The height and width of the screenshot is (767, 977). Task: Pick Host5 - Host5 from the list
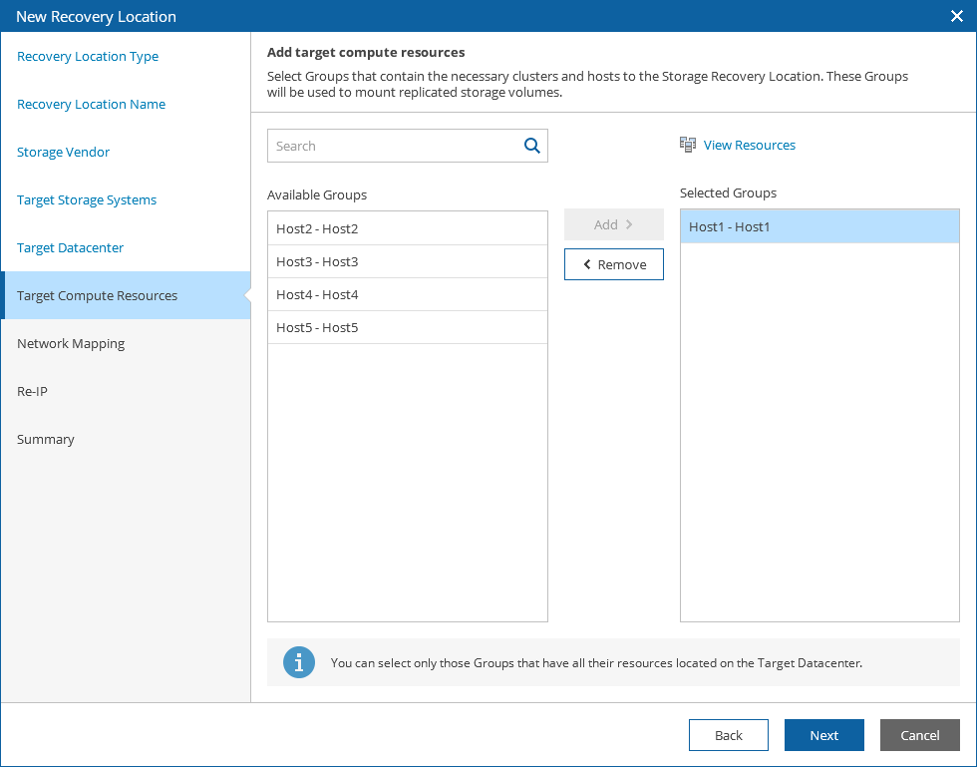point(408,327)
